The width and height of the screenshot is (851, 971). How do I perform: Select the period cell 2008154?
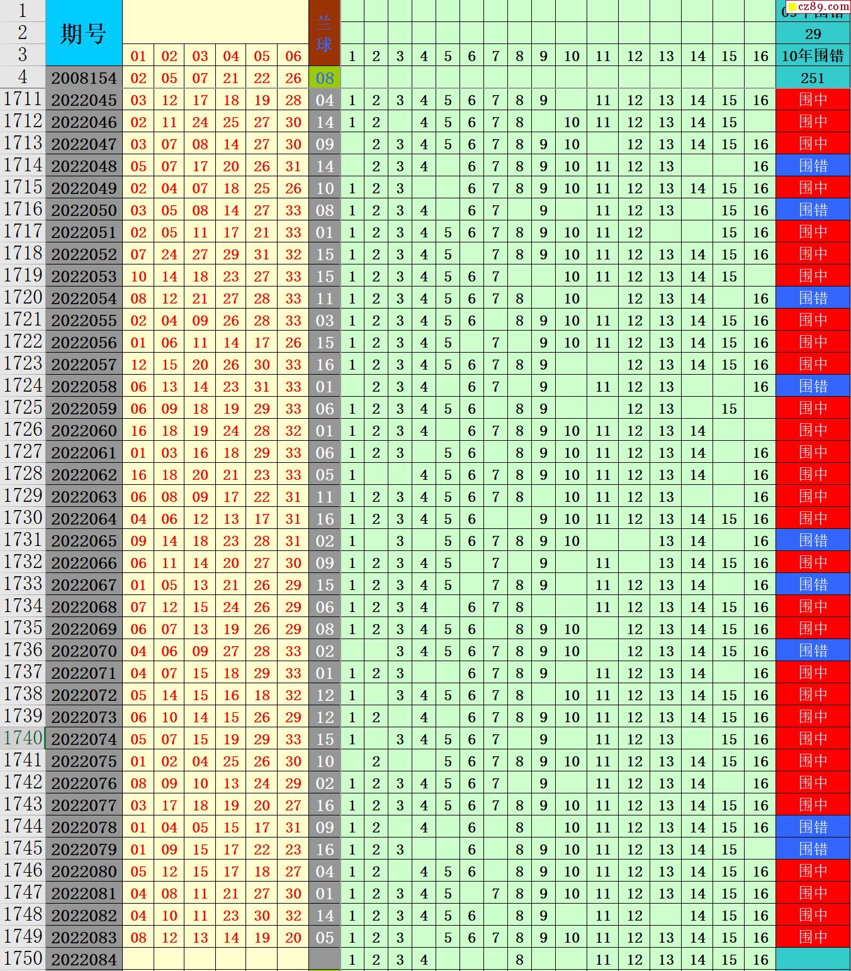(84, 78)
